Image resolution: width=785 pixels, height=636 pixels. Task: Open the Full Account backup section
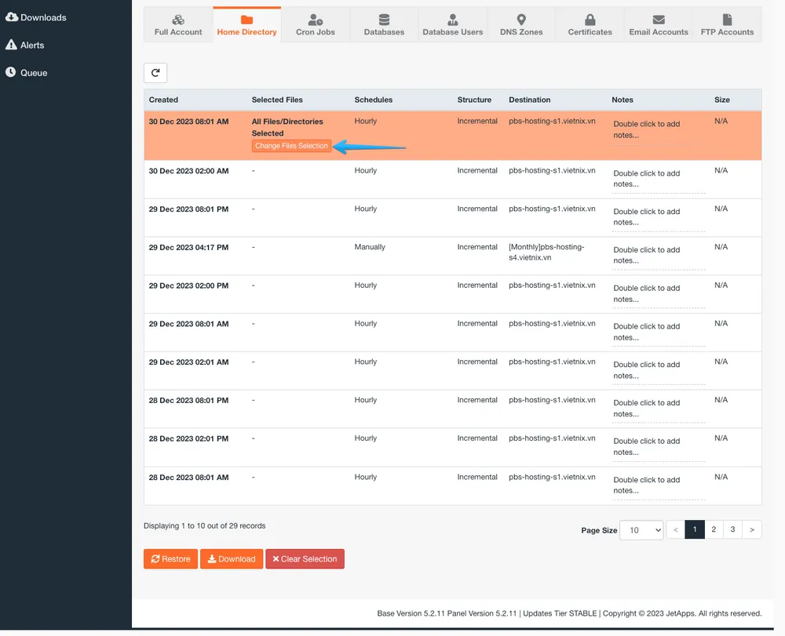click(178, 24)
